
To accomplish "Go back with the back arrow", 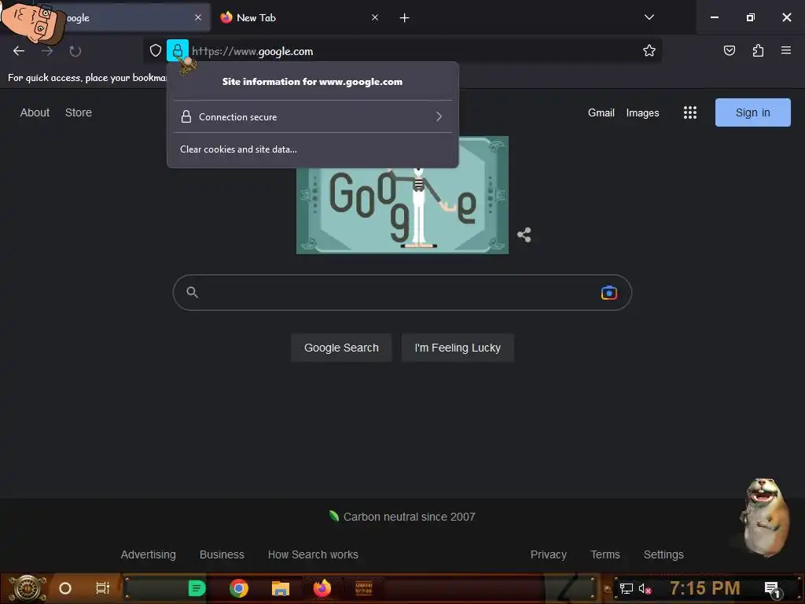I will (x=19, y=51).
